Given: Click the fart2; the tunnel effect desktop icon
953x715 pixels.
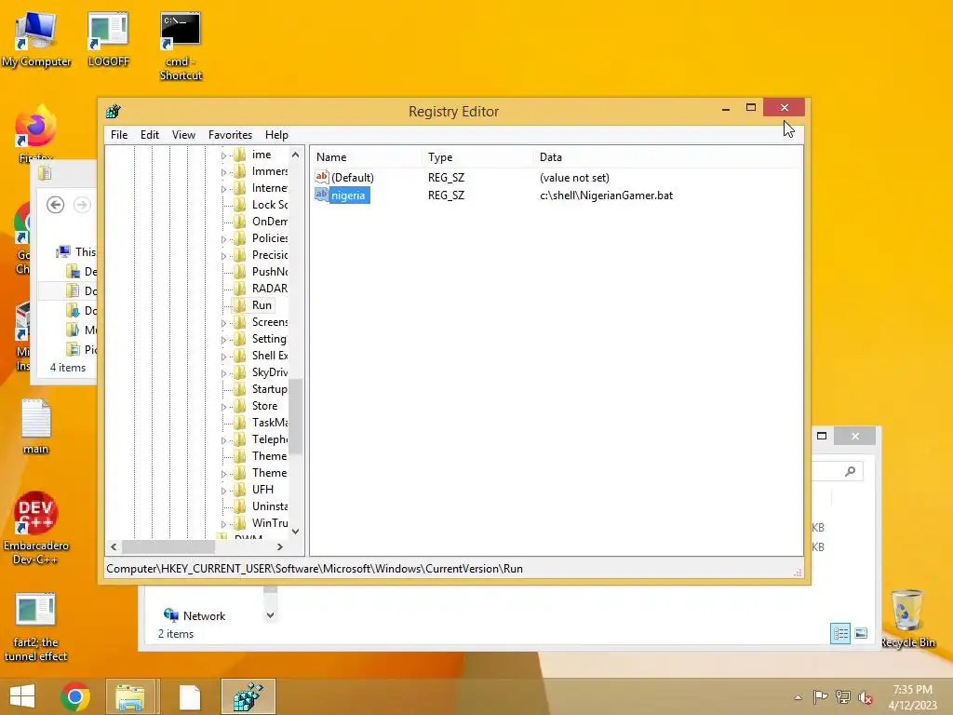Looking at the screenshot, I should point(36,627).
